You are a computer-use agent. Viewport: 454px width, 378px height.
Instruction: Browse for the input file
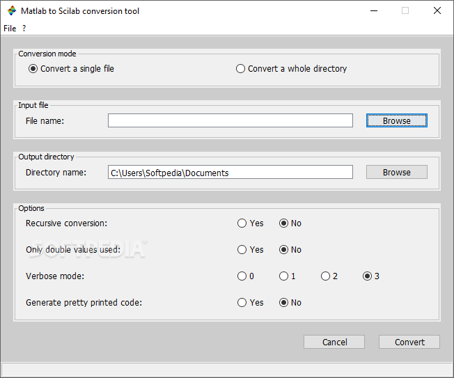397,120
